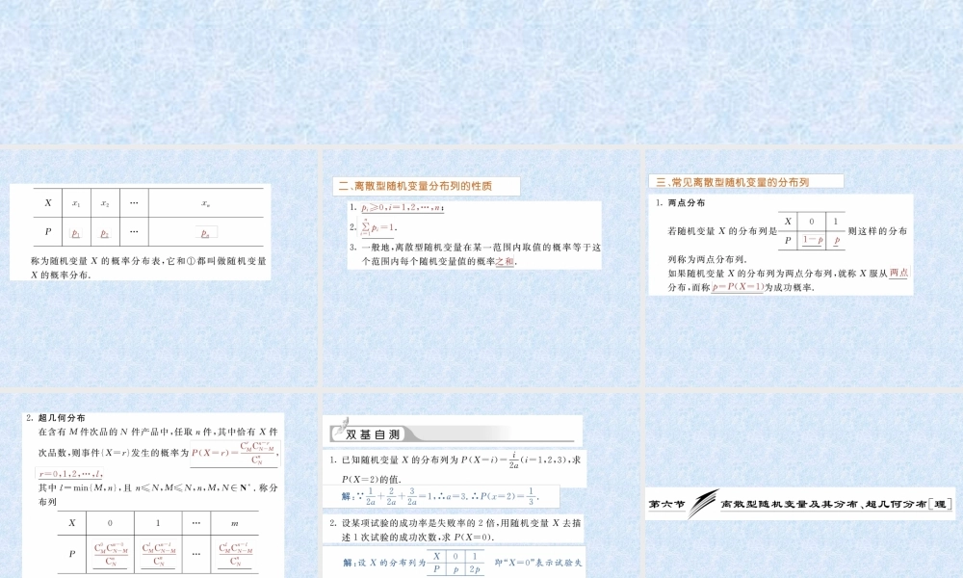Click the red answer 之和 in property 3
This screenshot has width=963, height=578.
coord(506,261)
